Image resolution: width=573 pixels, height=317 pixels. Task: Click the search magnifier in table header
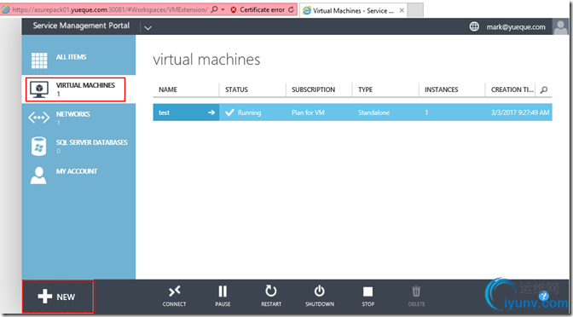pyautogui.click(x=544, y=89)
